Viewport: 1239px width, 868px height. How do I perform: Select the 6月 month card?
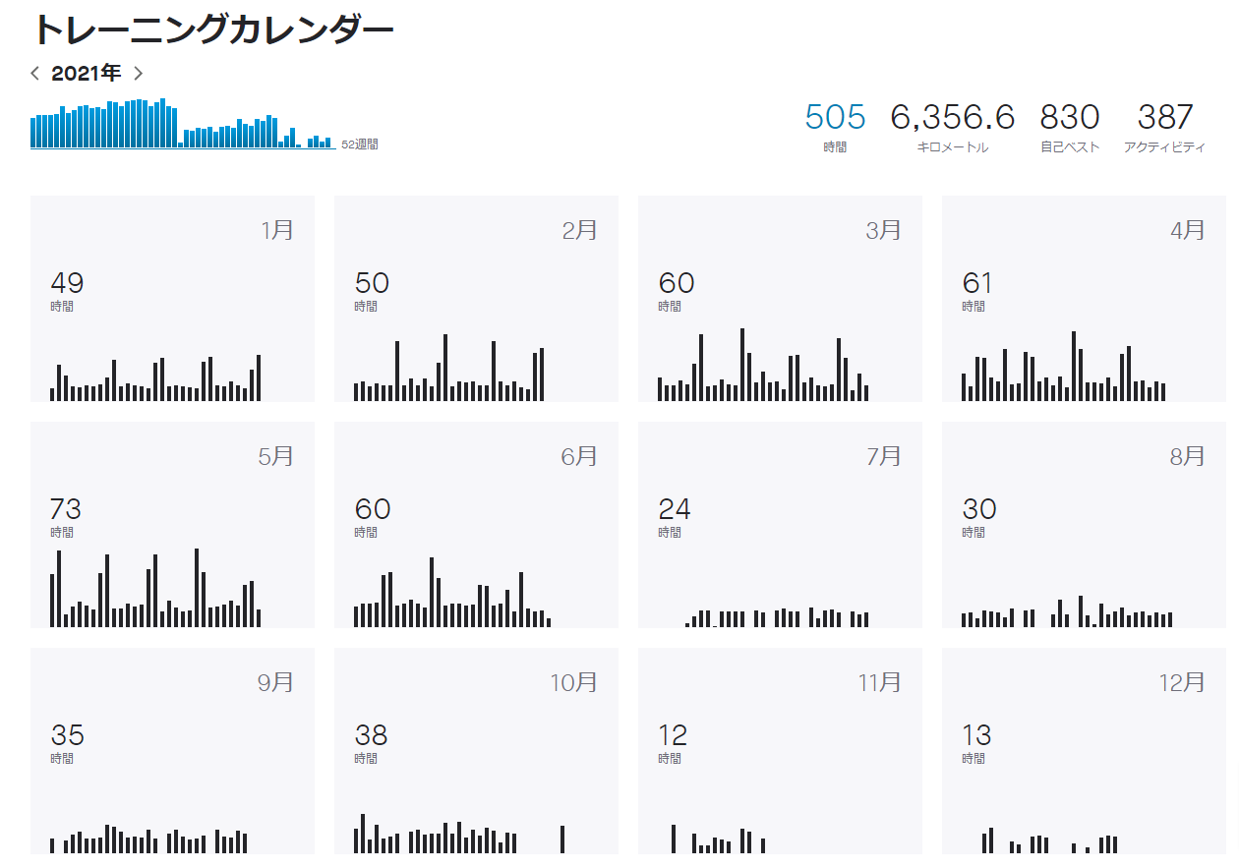[x=476, y=525]
